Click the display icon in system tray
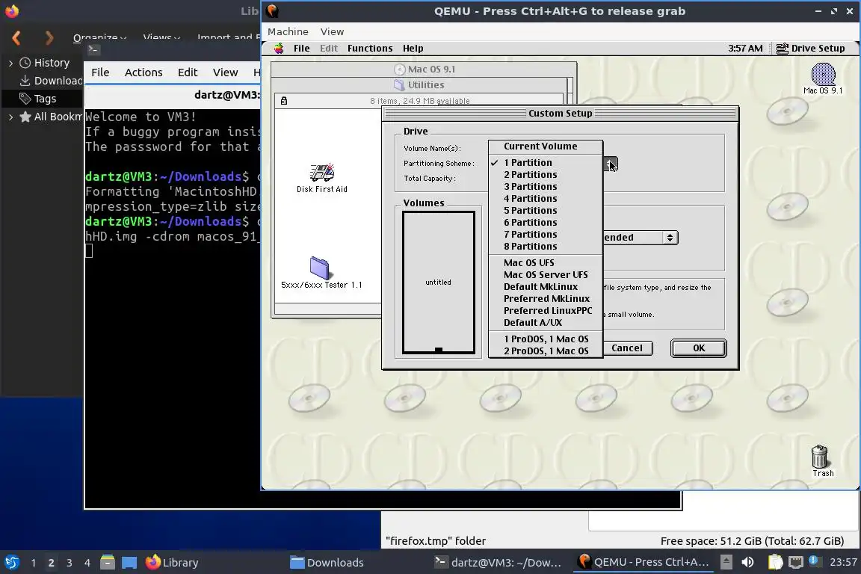Viewport: 861px width, 574px height. (x=796, y=562)
